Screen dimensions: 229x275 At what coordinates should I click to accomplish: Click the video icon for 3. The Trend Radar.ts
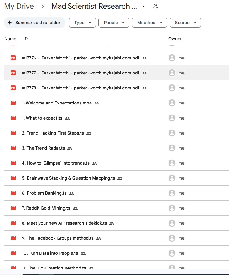[13, 148]
